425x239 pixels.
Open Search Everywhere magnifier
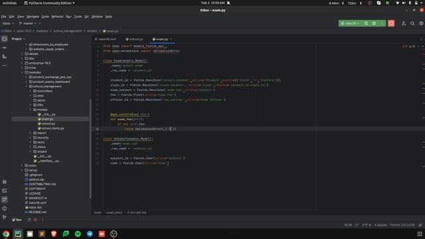coord(412,24)
